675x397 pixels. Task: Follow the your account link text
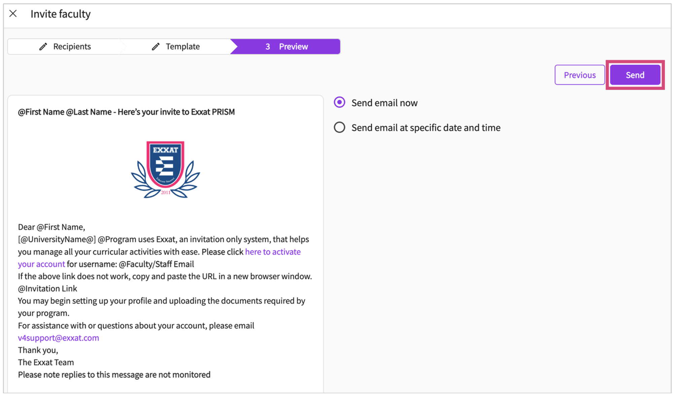(x=41, y=264)
